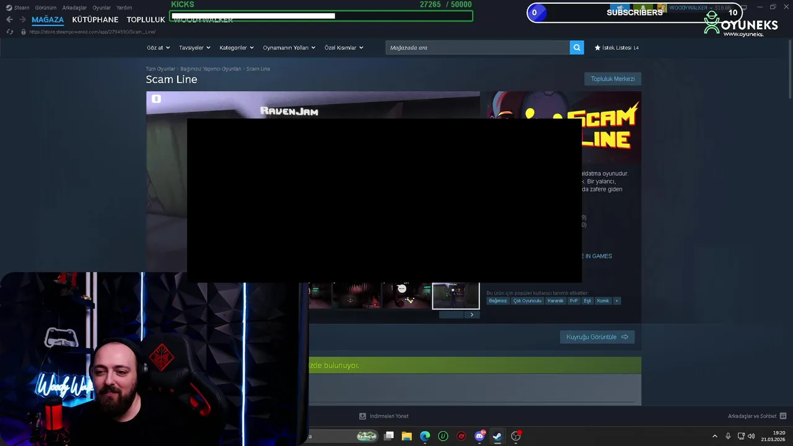Open the Oyunlar menu

point(102,7)
